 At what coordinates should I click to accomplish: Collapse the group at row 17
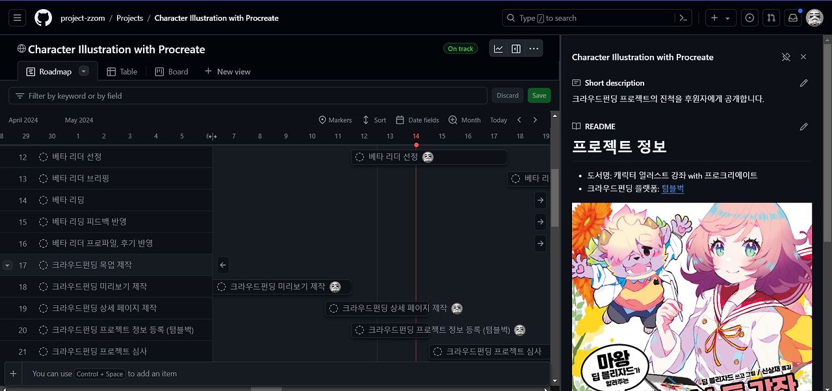[7, 265]
